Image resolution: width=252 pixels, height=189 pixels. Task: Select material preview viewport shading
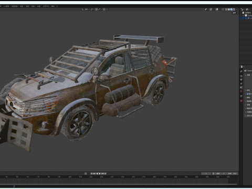click(232, 9)
